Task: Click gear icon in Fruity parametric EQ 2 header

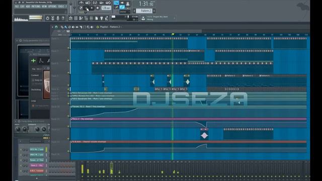Action: click(x=20, y=41)
